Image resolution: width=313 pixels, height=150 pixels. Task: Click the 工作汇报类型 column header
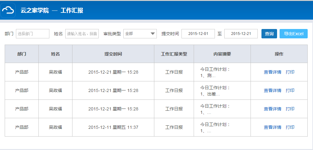click(x=174, y=54)
